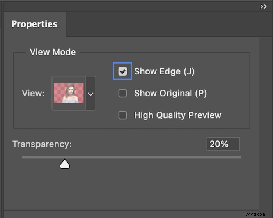Click the View Mode group heading

[53, 52]
